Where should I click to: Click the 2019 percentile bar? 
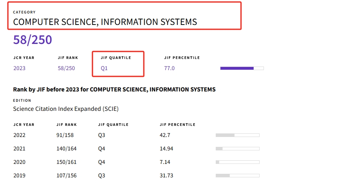coord(237,176)
